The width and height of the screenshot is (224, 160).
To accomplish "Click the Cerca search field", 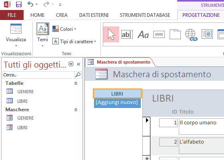I will coord(38,75).
